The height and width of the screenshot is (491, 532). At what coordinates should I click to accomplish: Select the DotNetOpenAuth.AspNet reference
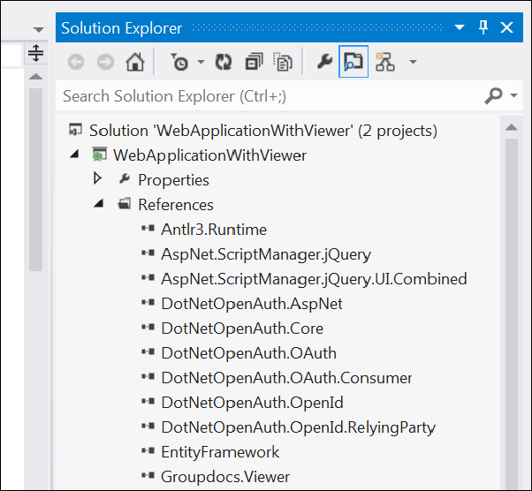point(252,304)
